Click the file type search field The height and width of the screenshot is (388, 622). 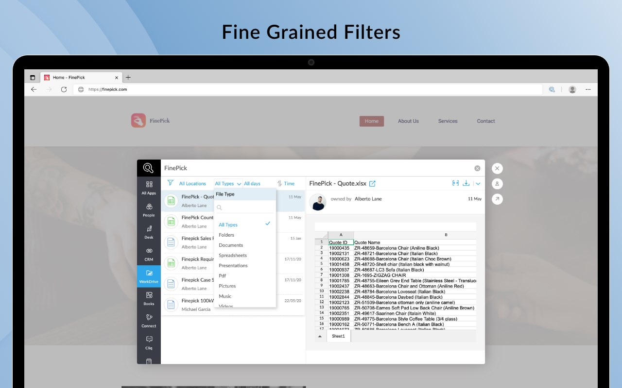point(245,208)
